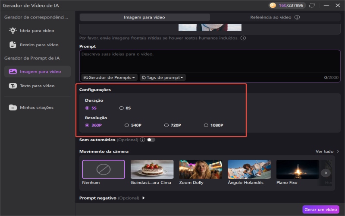This screenshot has height=216, width=345.
Task: Click the AI credits coin icon
Action: click(x=273, y=5)
